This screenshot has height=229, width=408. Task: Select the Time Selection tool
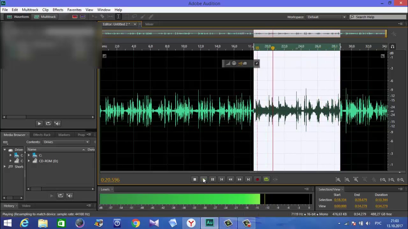[x=118, y=17]
